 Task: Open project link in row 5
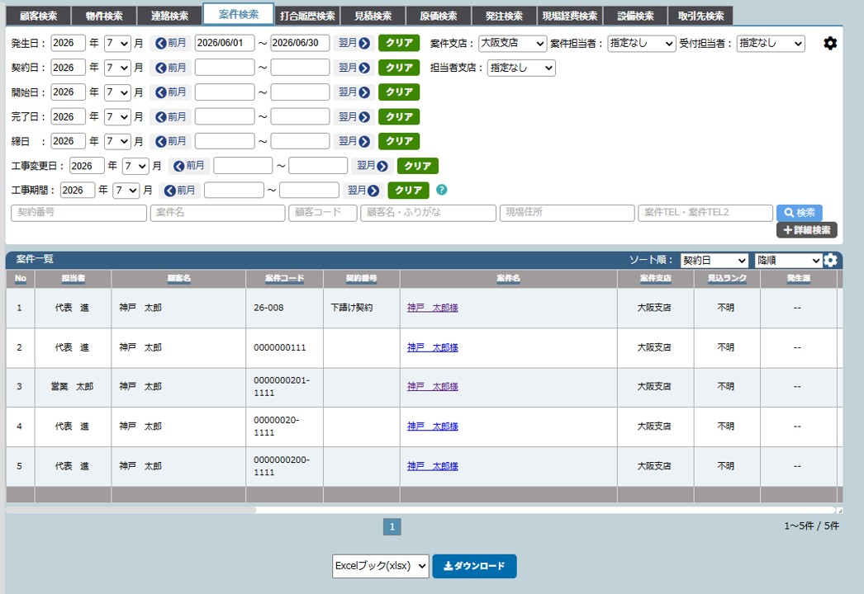coord(433,466)
